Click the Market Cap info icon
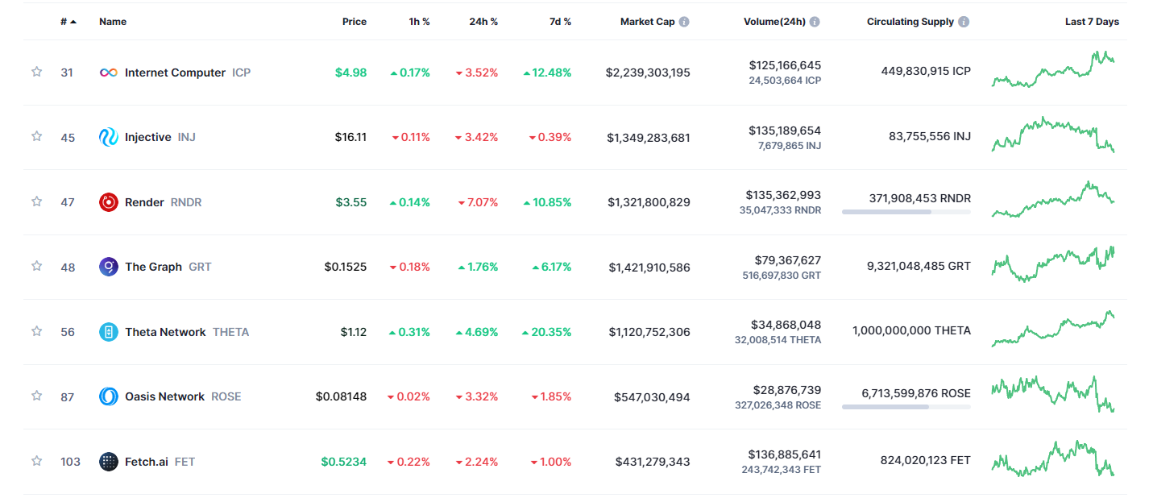Viewport: 1153px width, 502px height. (x=684, y=22)
